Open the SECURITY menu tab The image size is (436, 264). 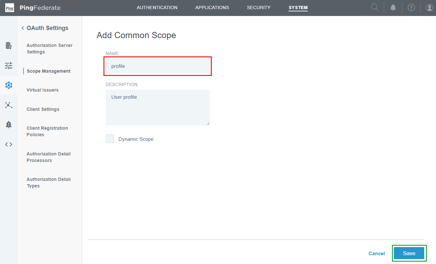259,7
